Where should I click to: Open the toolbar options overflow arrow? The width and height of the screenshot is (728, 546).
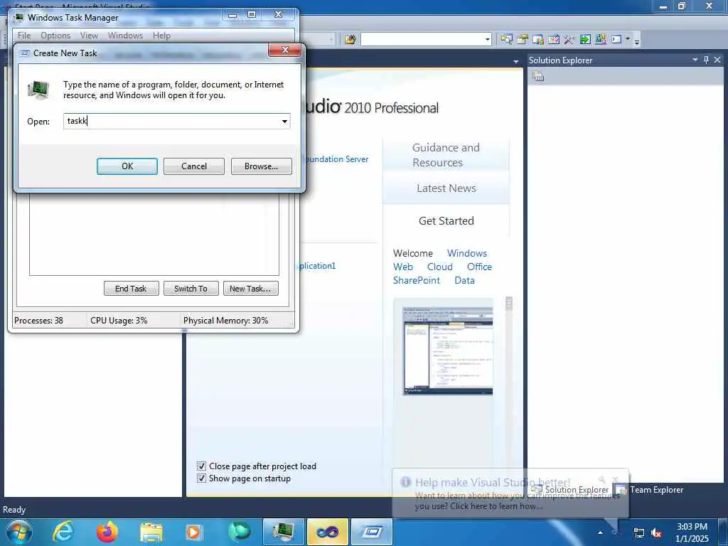pyautogui.click(x=637, y=41)
